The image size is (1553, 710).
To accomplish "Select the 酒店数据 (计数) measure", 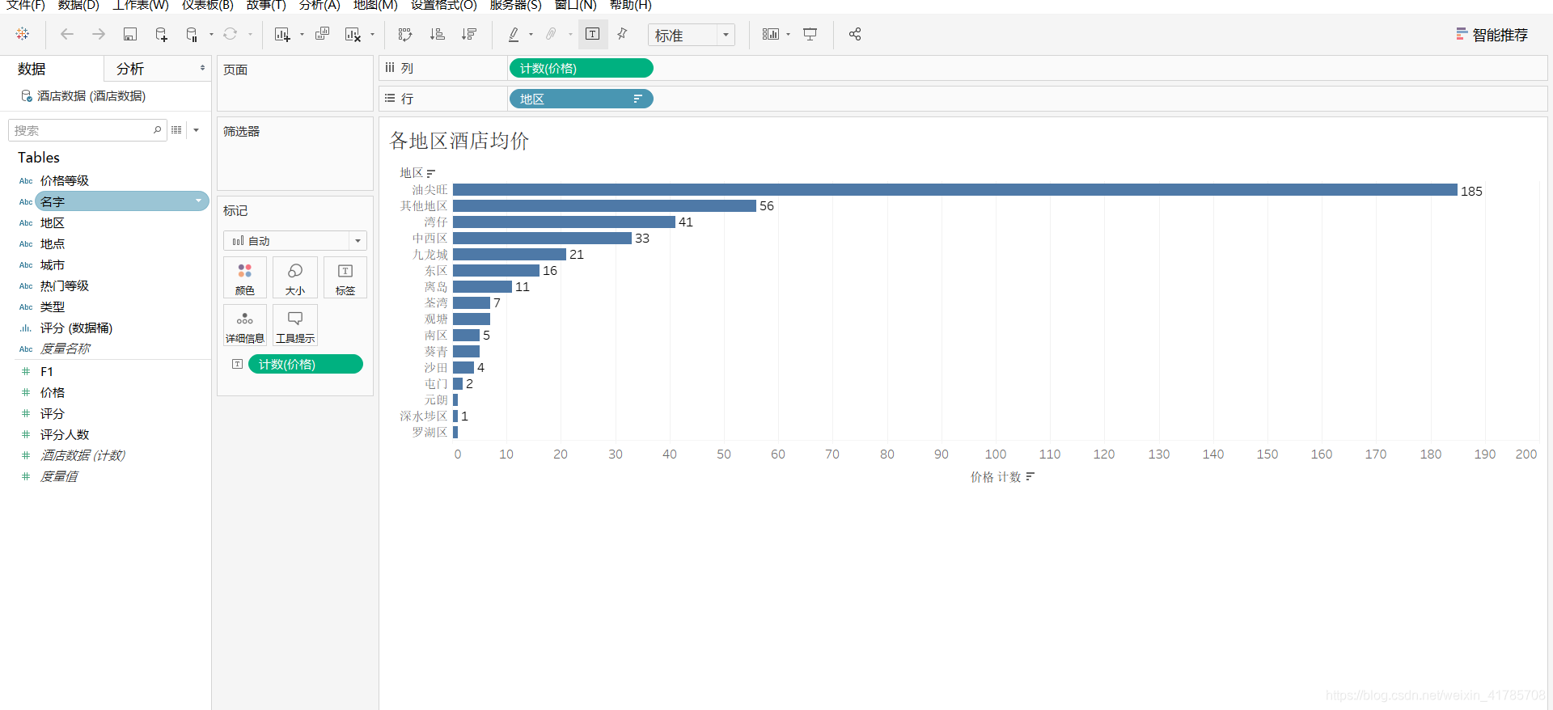I will tap(83, 455).
